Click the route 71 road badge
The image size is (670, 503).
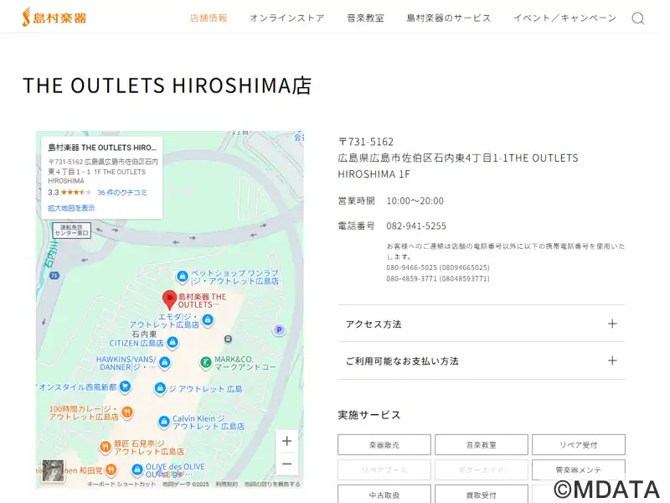54,276
